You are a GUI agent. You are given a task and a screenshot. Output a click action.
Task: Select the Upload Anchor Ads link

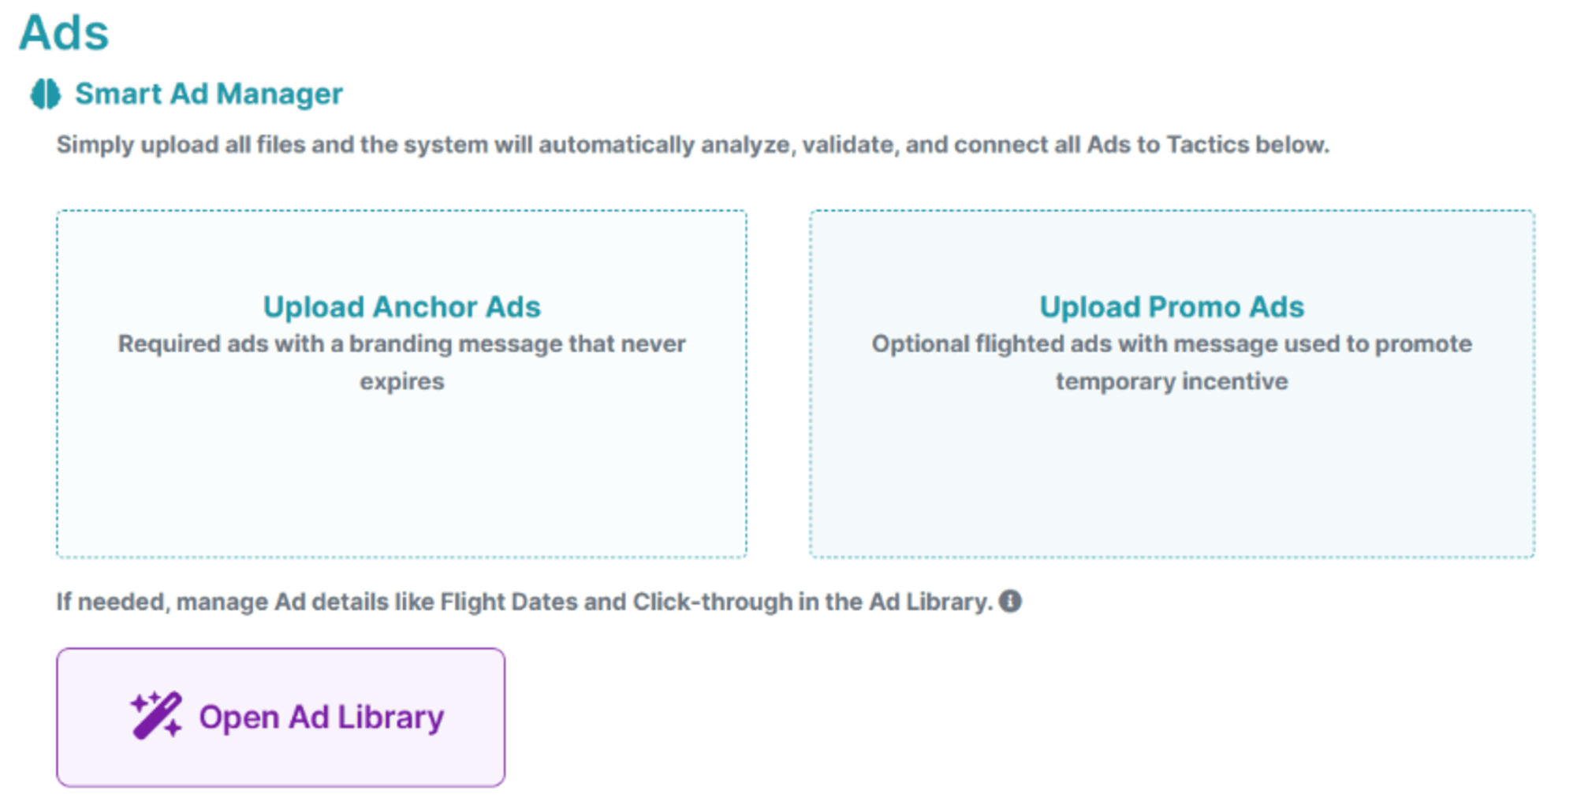click(x=402, y=306)
